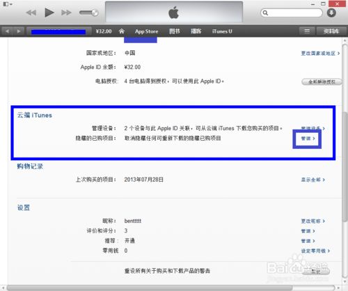The image size is (348, 291).
Task: Open the iTunes U tab
Action: [x=222, y=31]
